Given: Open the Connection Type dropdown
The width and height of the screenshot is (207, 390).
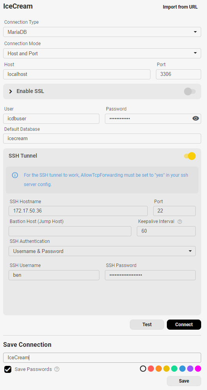Looking at the screenshot, I should pyautogui.click(x=102, y=32).
